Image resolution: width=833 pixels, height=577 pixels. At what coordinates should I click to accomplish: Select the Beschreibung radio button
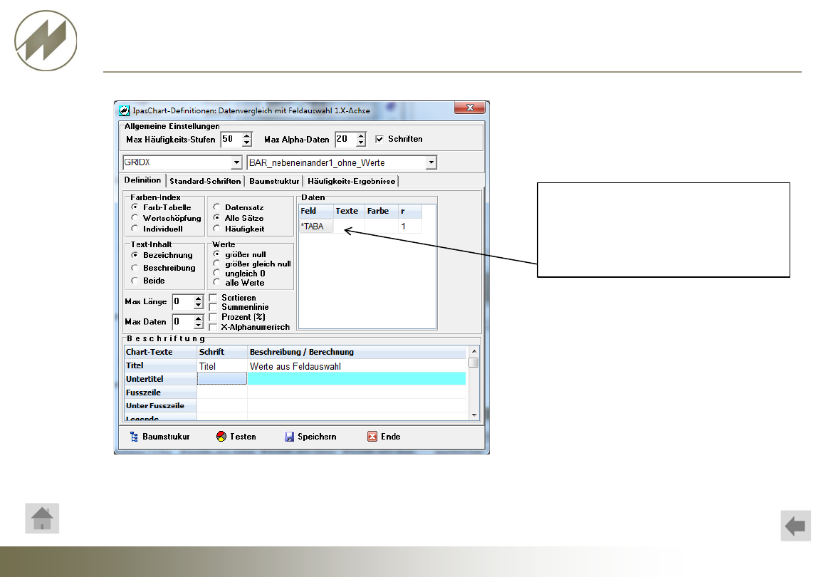pyautogui.click(x=135, y=268)
